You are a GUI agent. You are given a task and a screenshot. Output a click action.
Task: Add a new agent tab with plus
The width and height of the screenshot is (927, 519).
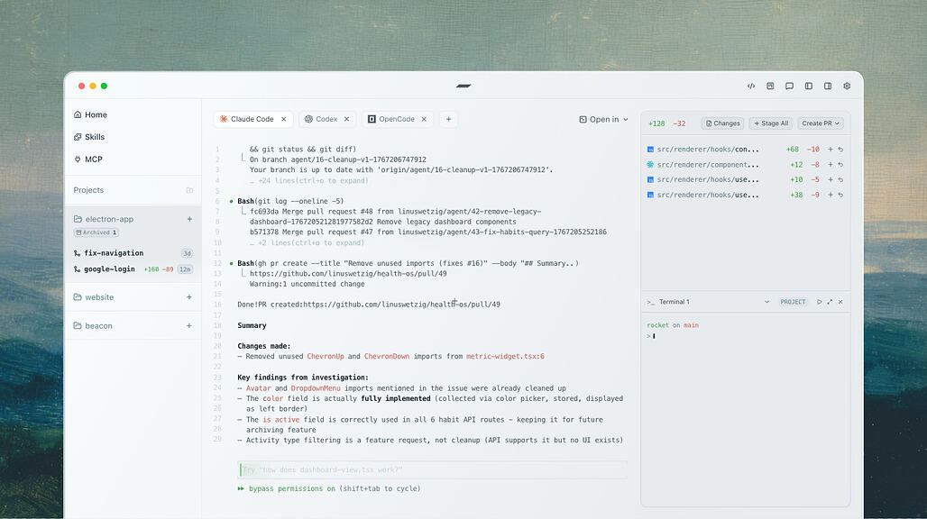click(448, 119)
